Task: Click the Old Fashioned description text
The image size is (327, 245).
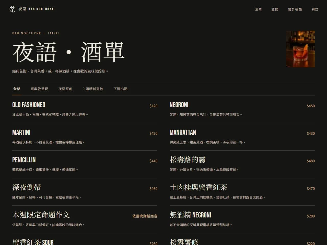Action: click(50, 115)
